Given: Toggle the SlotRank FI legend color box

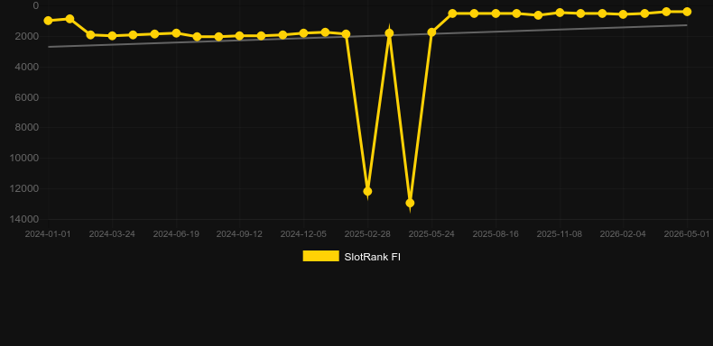Looking at the screenshot, I should pyautogui.click(x=321, y=256).
